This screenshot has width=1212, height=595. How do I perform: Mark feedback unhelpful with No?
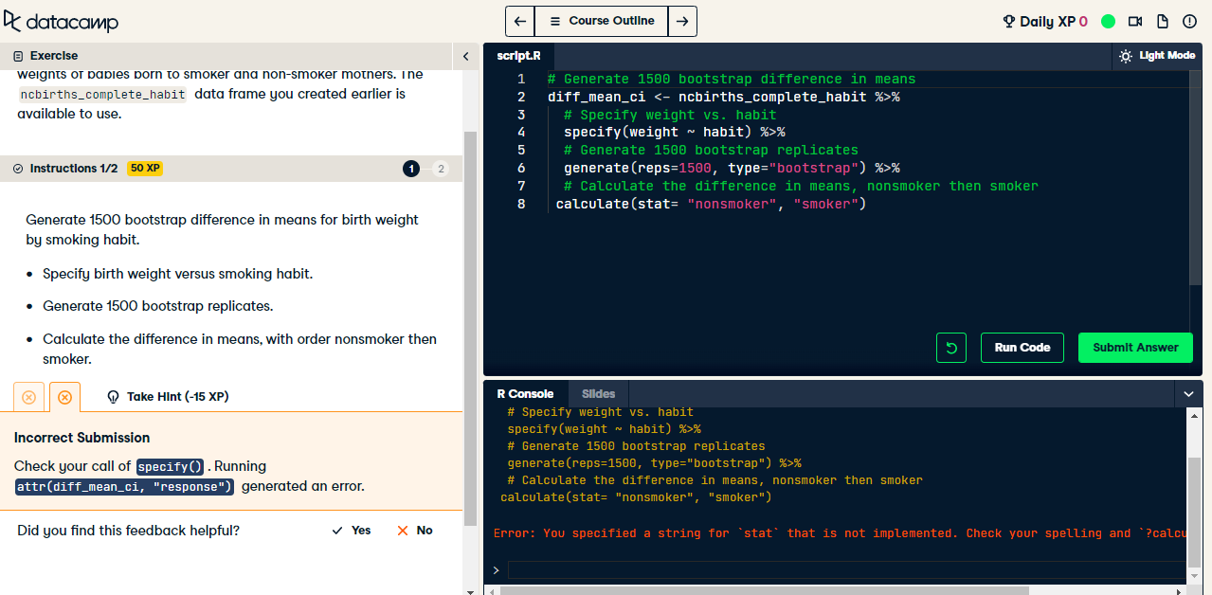pyautogui.click(x=413, y=531)
